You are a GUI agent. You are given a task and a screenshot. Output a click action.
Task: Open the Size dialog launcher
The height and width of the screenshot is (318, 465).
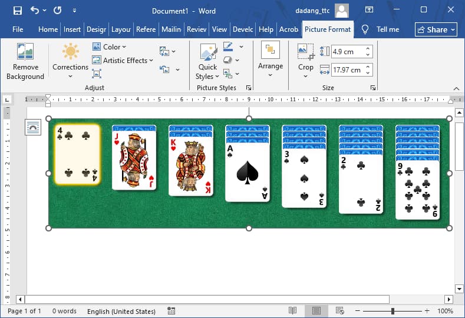click(x=373, y=88)
